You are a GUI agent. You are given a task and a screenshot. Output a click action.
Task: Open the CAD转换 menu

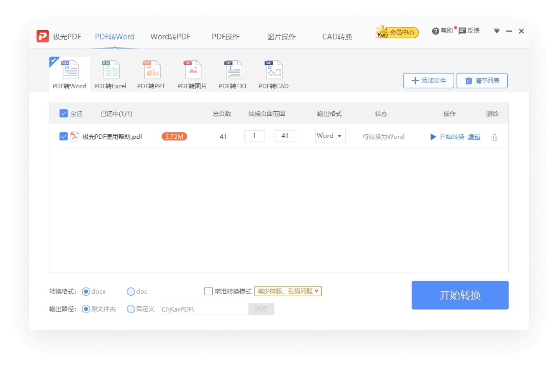(x=337, y=36)
